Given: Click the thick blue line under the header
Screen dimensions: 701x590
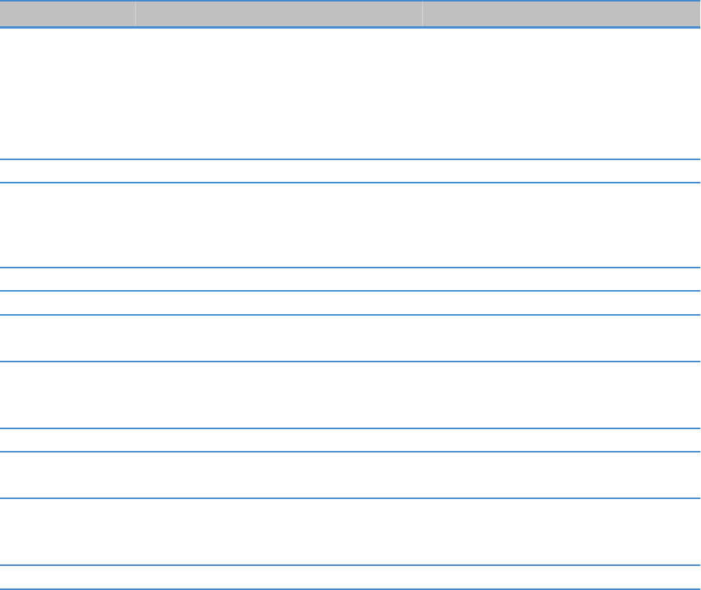Looking at the screenshot, I should [x=350, y=27].
